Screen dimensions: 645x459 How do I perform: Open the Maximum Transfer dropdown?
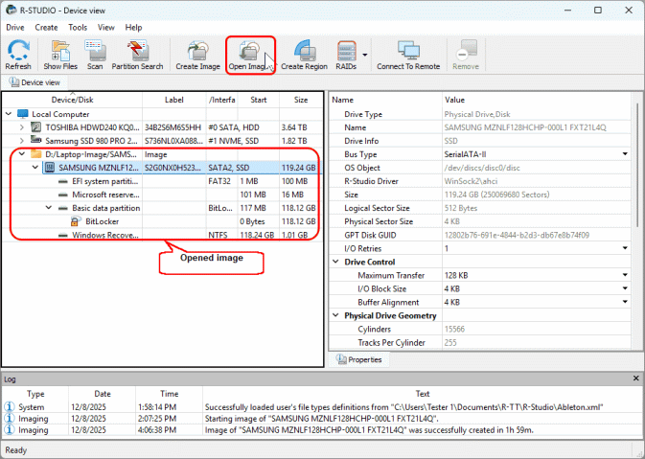(625, 275)
